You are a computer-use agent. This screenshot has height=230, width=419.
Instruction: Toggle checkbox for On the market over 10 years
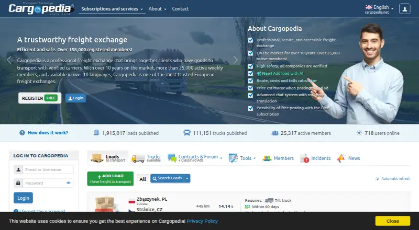click(250, 53)
